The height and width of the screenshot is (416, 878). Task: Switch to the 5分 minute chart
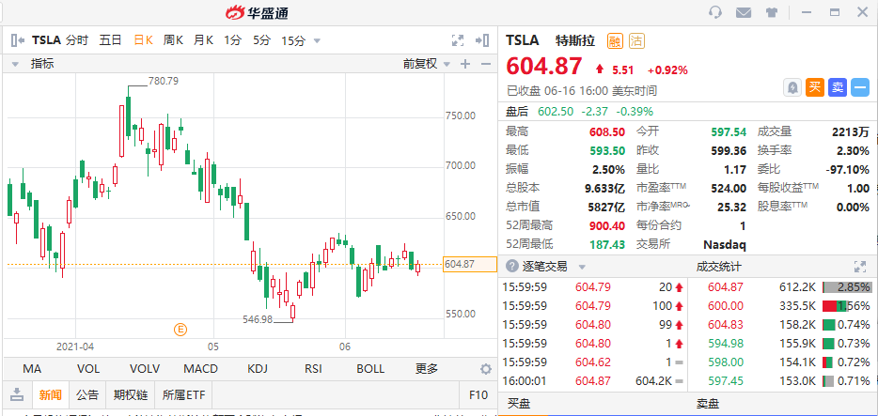261,40
